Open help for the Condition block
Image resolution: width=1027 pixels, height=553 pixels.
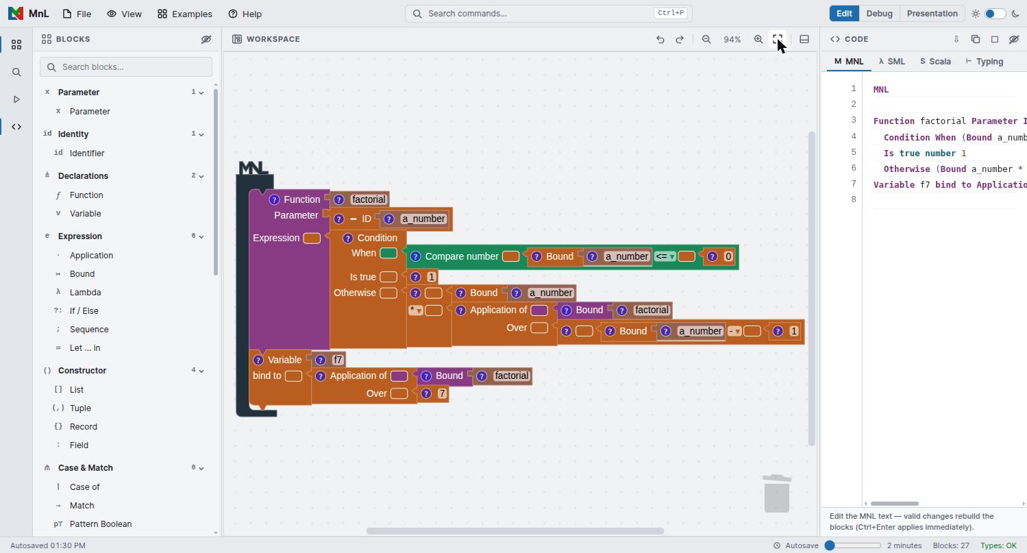coord(347,238)
